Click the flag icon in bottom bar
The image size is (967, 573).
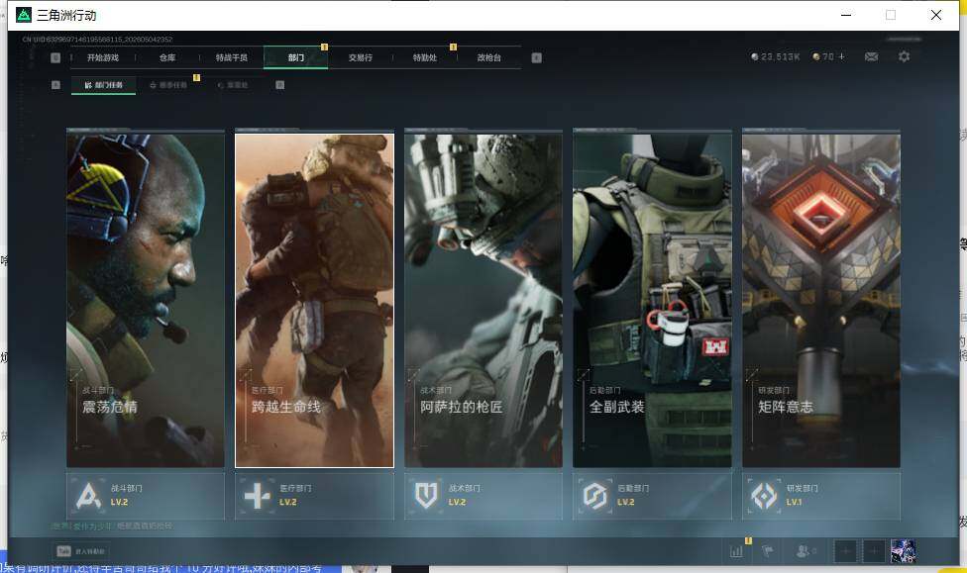point(768,551)
